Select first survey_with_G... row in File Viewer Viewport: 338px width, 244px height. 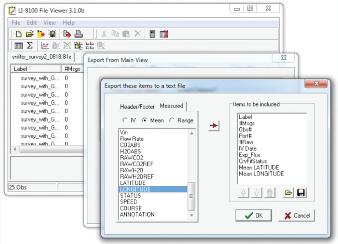coord(47,78)
